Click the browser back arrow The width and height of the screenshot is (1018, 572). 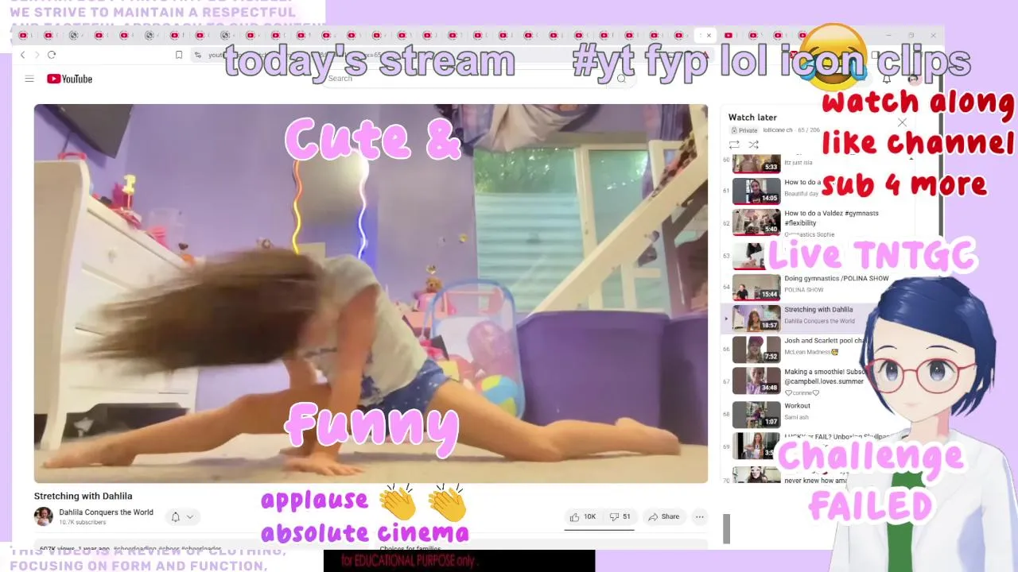[x=22, y=55]
